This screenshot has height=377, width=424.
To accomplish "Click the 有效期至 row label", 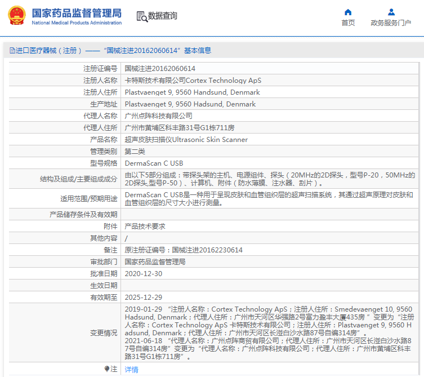I will coord(104,298).
